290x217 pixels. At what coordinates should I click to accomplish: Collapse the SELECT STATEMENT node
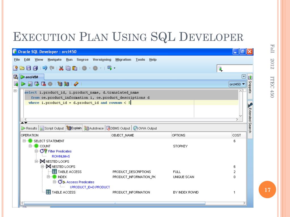[x=24, y=141]
